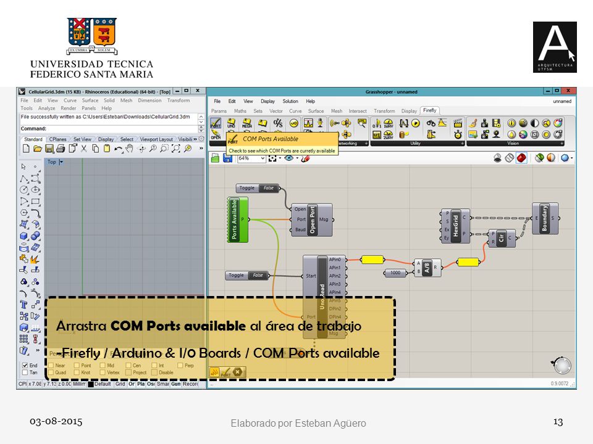Open a file with Rhino's yellow folder icon

(38, 149)
